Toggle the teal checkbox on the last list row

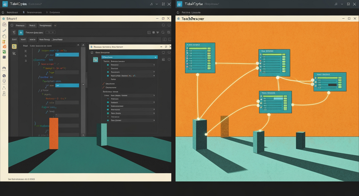point(108,120)
